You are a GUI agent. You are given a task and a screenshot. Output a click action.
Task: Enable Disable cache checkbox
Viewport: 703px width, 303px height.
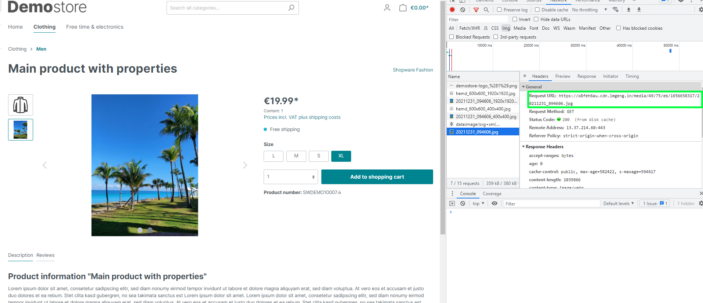537,10
